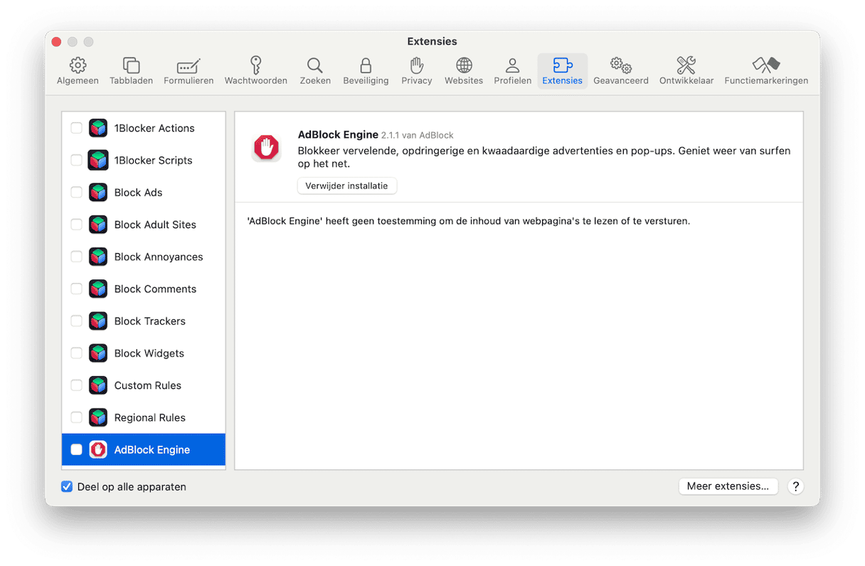Click the Block Trackers extension icon

(98, 321)
